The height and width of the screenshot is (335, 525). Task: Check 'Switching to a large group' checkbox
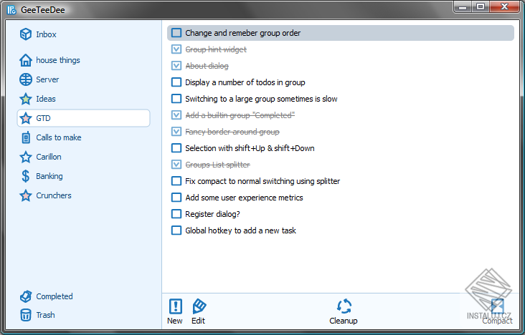[176, 99]
